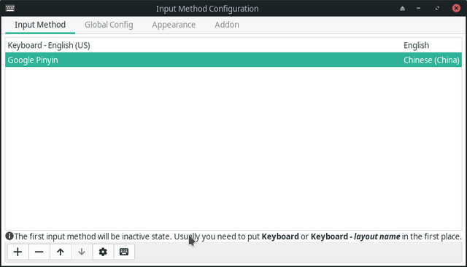
Task: Add a new input method with plus button
Action: click(x=18, y=252)
